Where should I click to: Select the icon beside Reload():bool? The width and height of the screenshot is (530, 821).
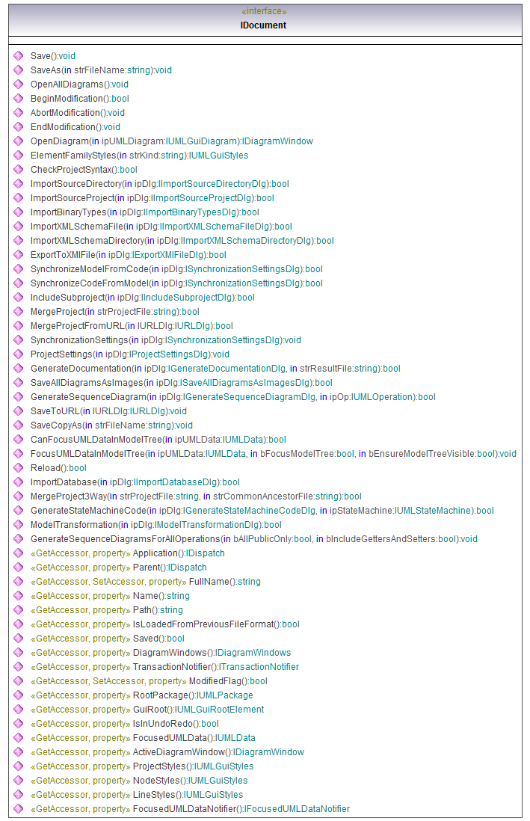coord(18,468)
